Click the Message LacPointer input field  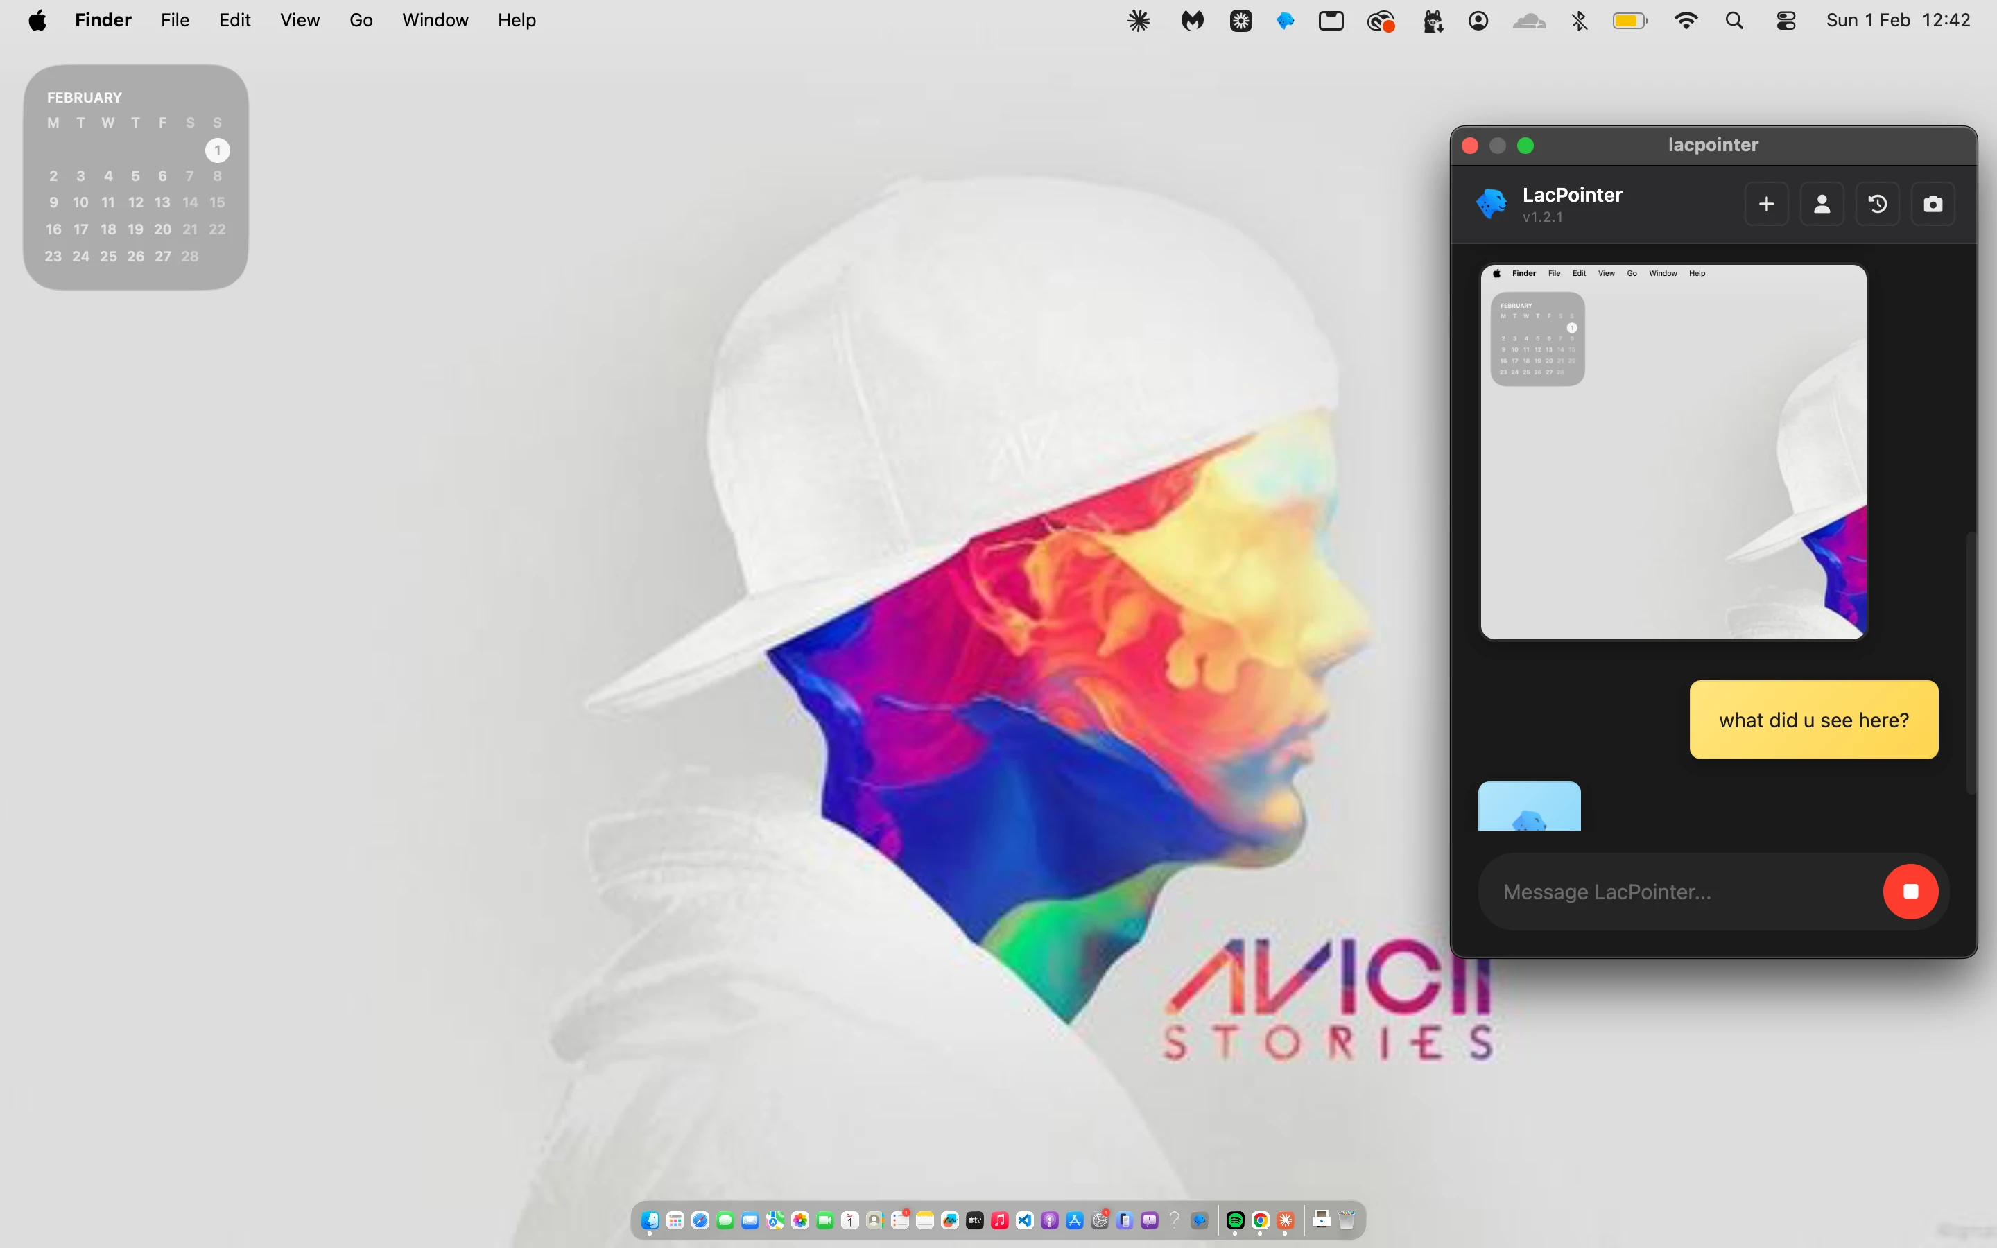pos(1675,892)
